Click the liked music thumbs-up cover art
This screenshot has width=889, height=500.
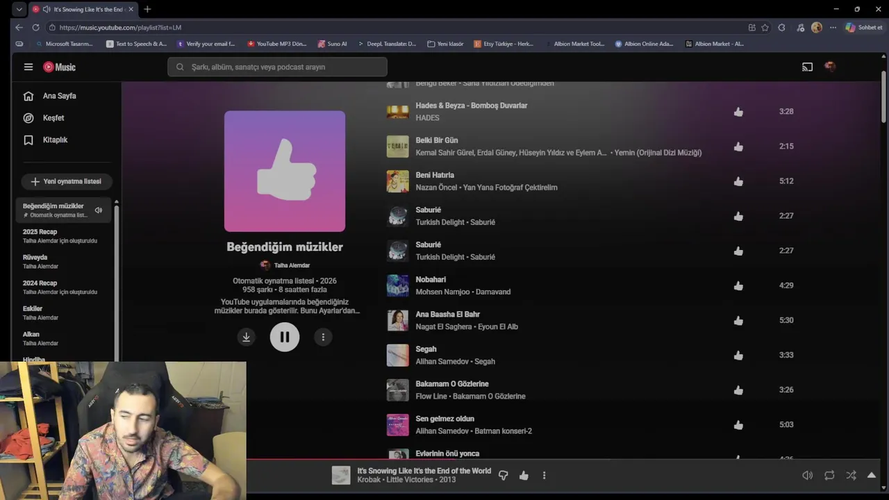tap(285, 171)
